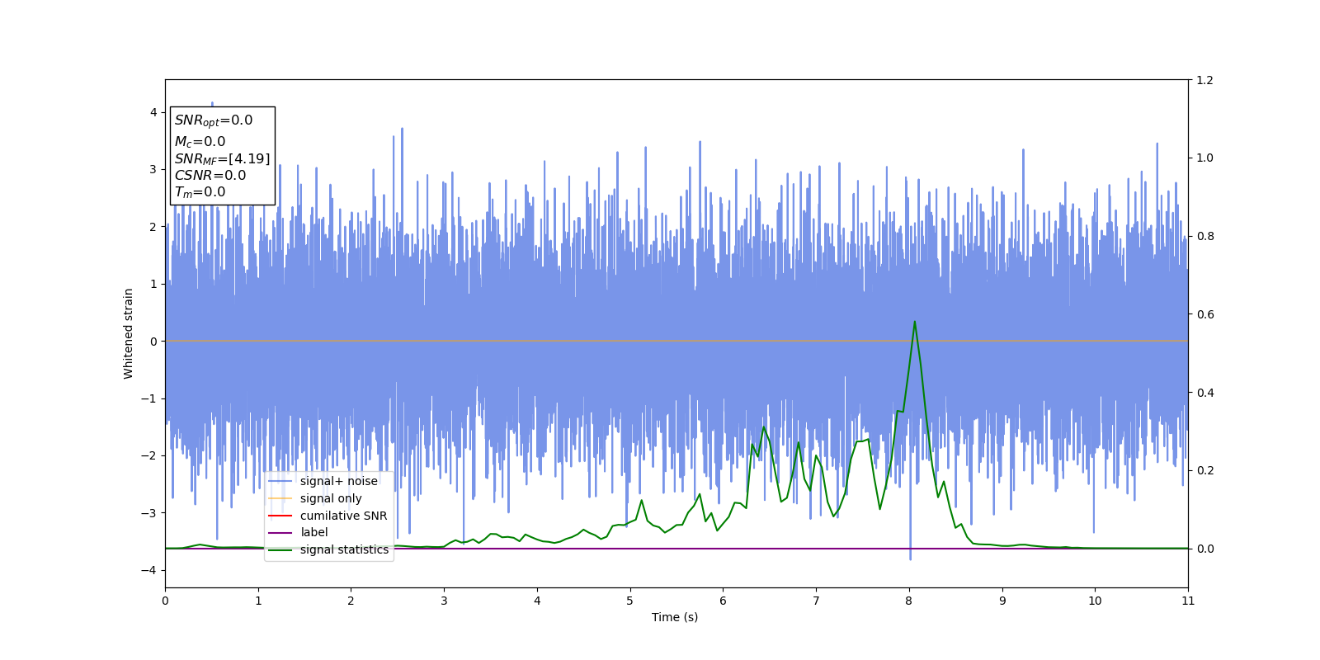Click the SNR_MF=[4.19] annotation text
1320x660 pixels.
pos(222,158)
